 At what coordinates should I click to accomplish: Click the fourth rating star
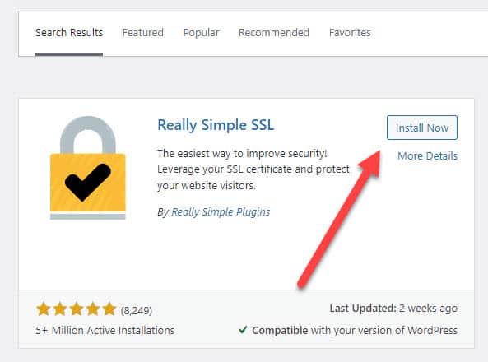pos(93,309)
